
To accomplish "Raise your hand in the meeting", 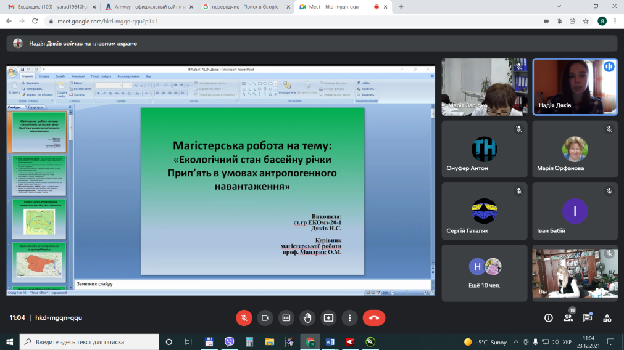I will tap(307, 318).
